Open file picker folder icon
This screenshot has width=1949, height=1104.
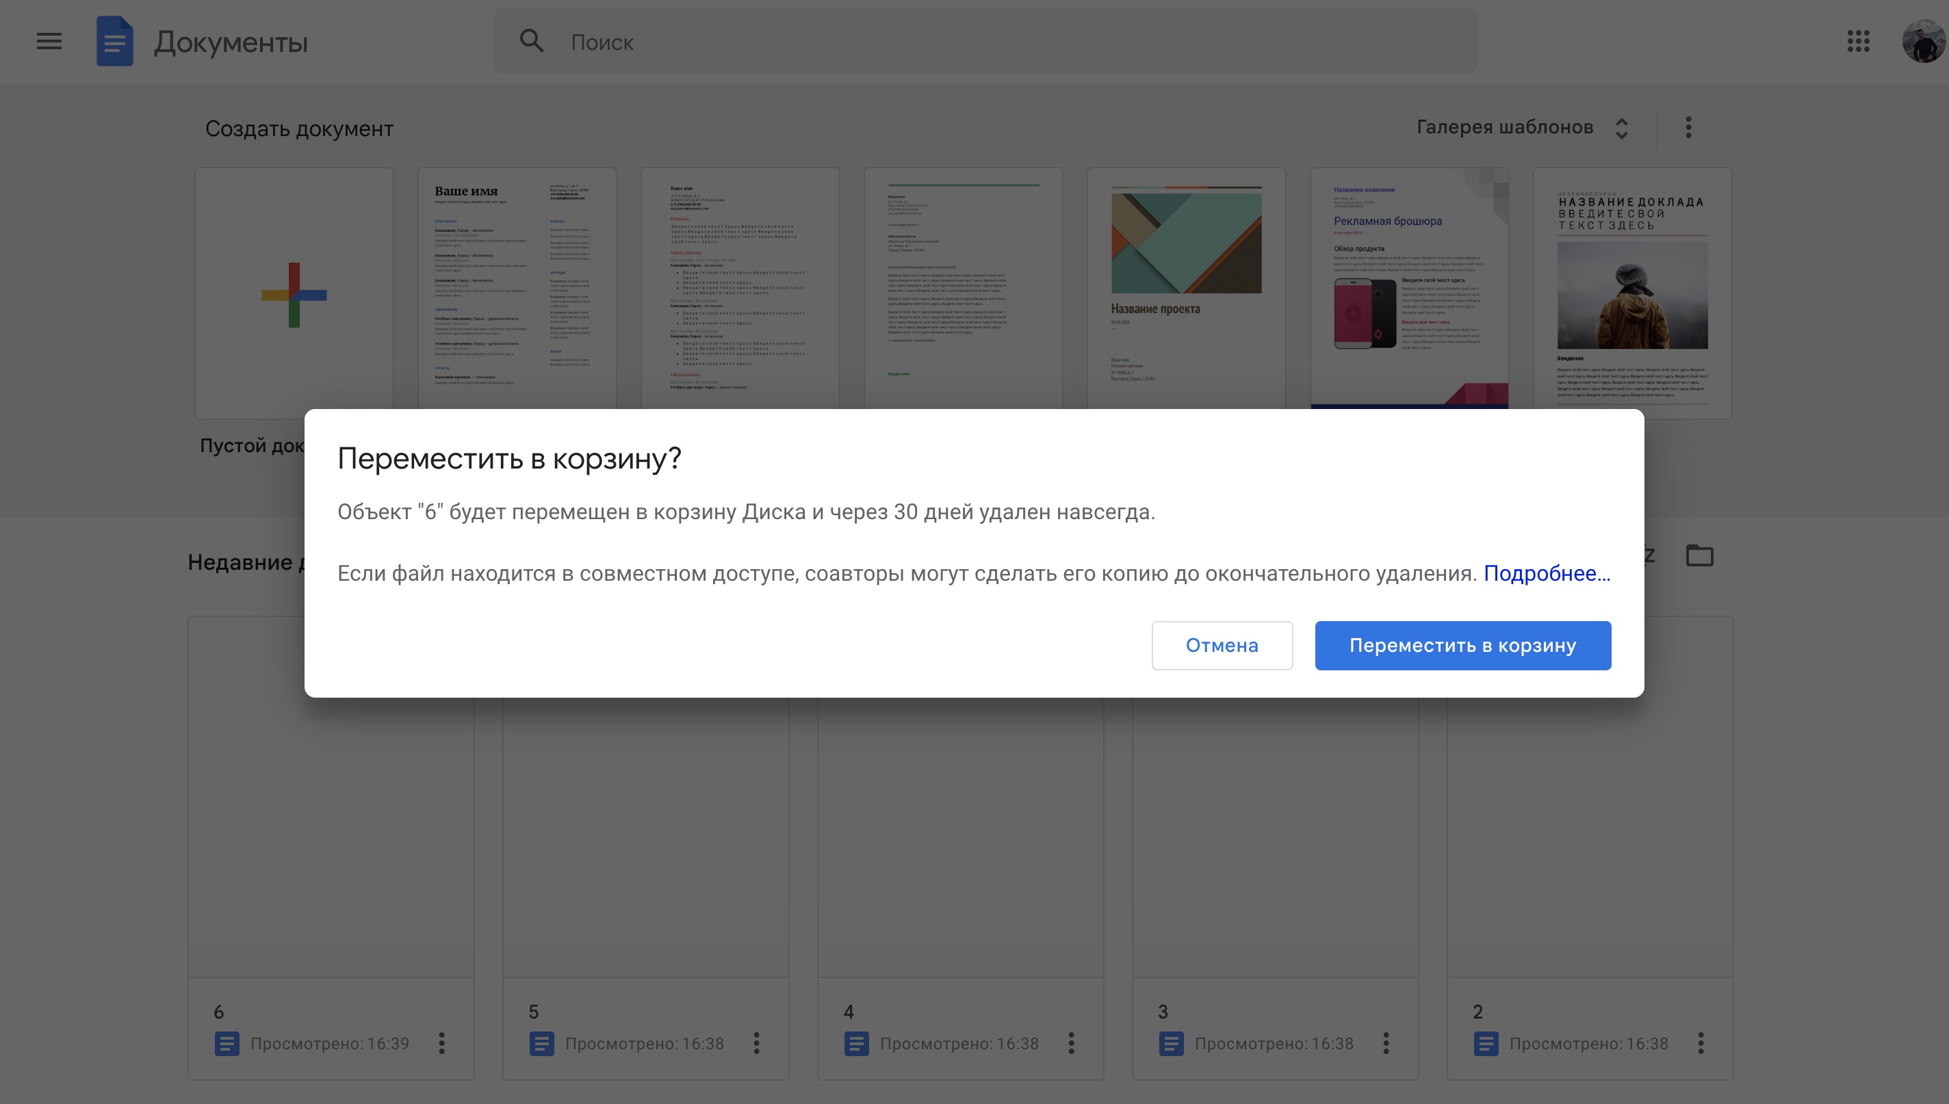pos(1699,556)
